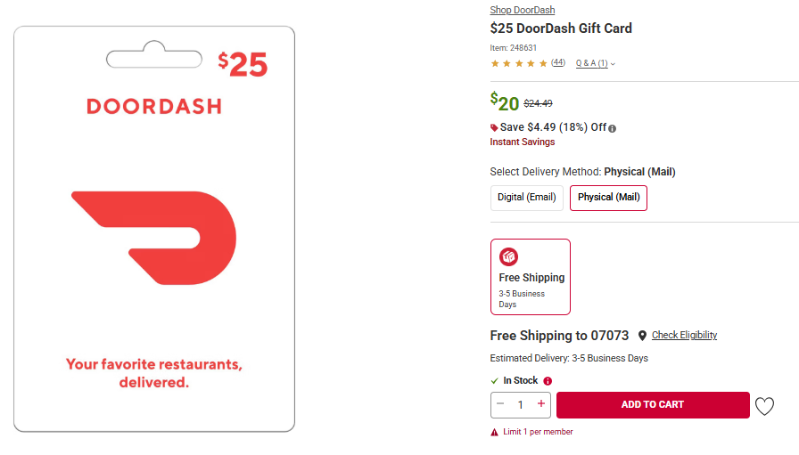Click the red shipping box icon
This screenshot has height=455, width=799.
[x=508, y=257]
